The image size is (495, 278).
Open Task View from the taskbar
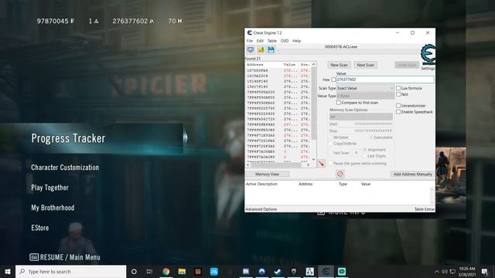[149, 271]
